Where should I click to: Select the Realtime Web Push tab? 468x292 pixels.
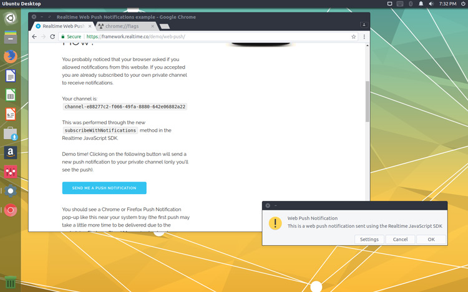click(63, 26)
